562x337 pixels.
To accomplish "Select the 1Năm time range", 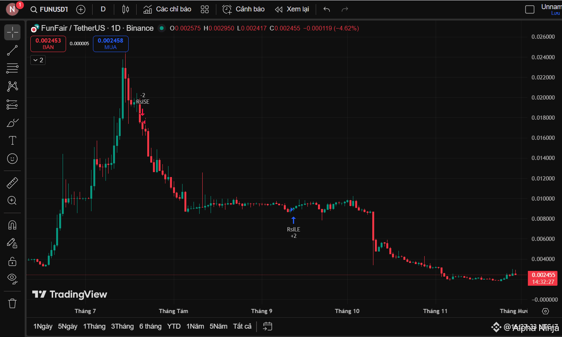I will pos(195,326).
